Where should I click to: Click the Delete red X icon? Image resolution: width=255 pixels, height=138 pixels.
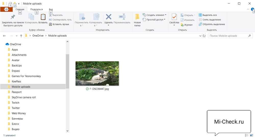click(x=109, y=17)
